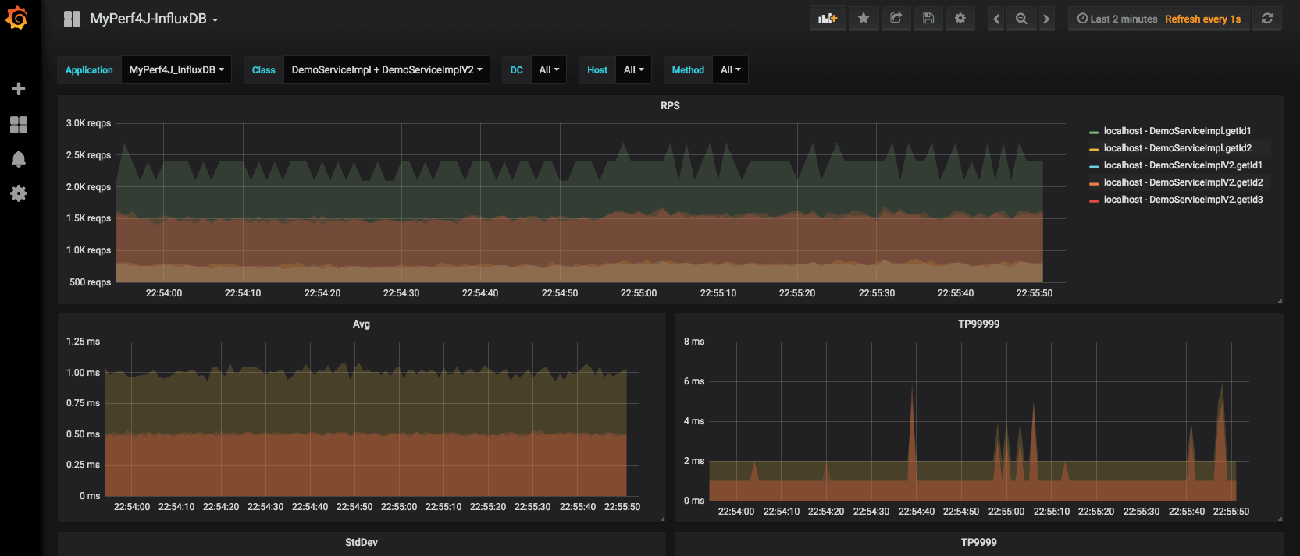Open the Dashboards icon in sidebar
The width and height of the screenshot is (1300, 556).
[19, 125]
